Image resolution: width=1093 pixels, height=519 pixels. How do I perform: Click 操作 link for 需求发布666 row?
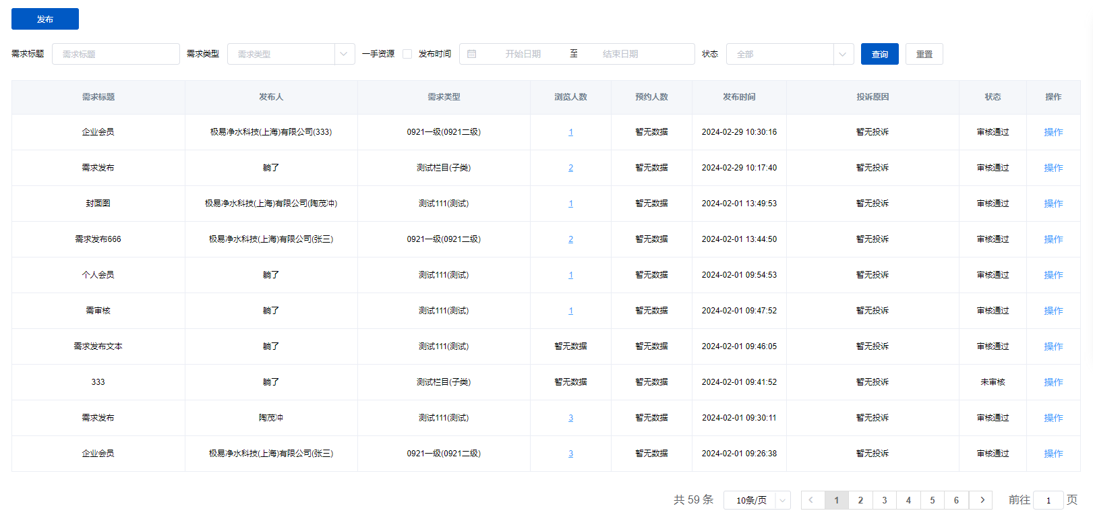click(1053, 239)
